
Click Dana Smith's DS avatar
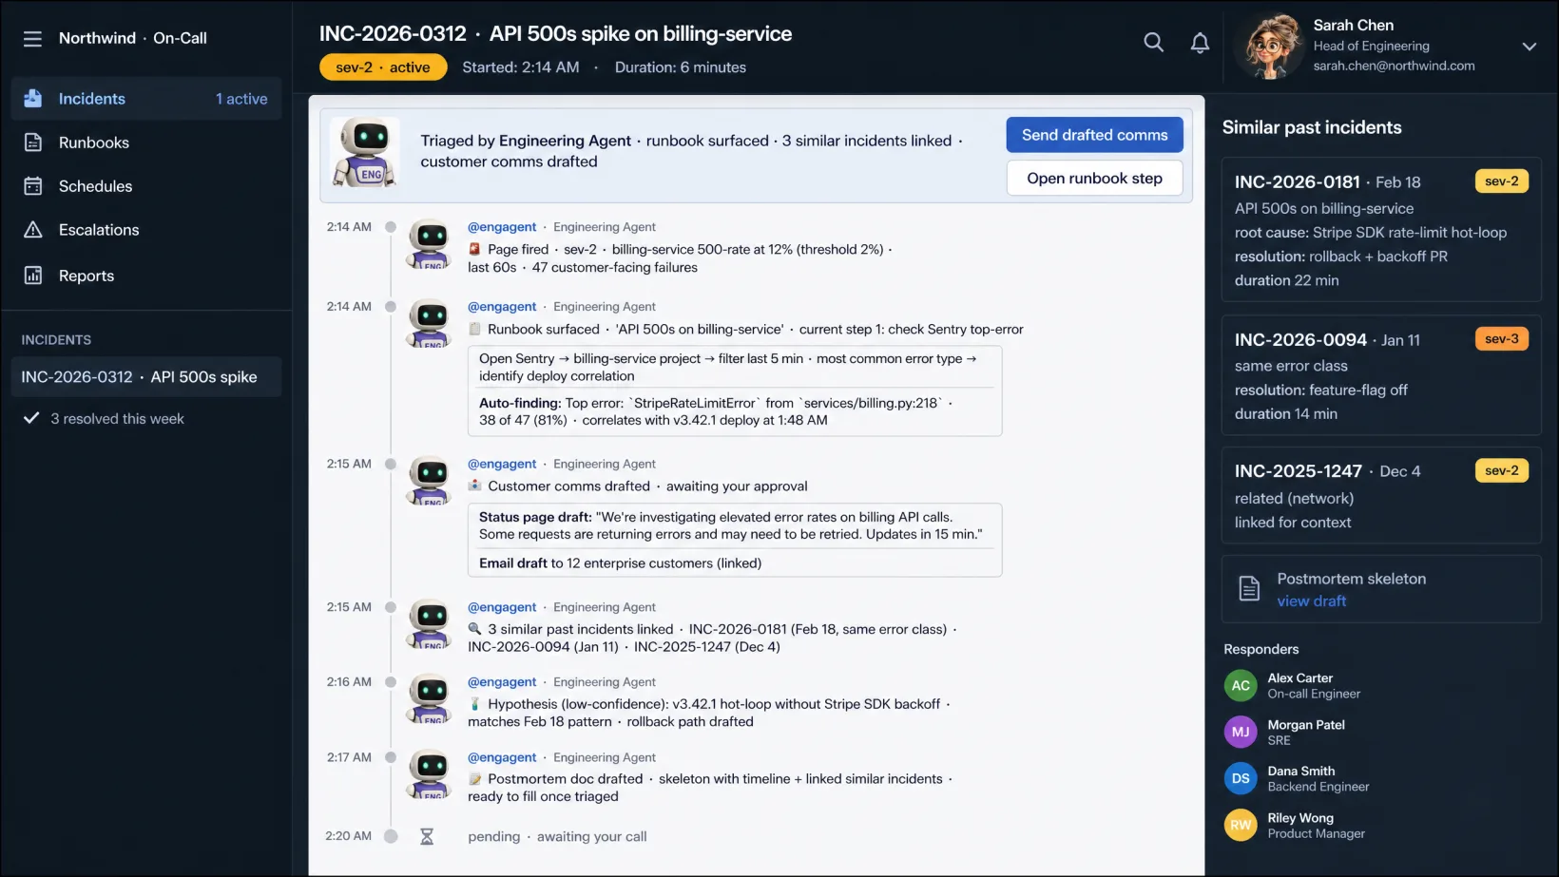pyautogui.click(x=1241, y=779)
